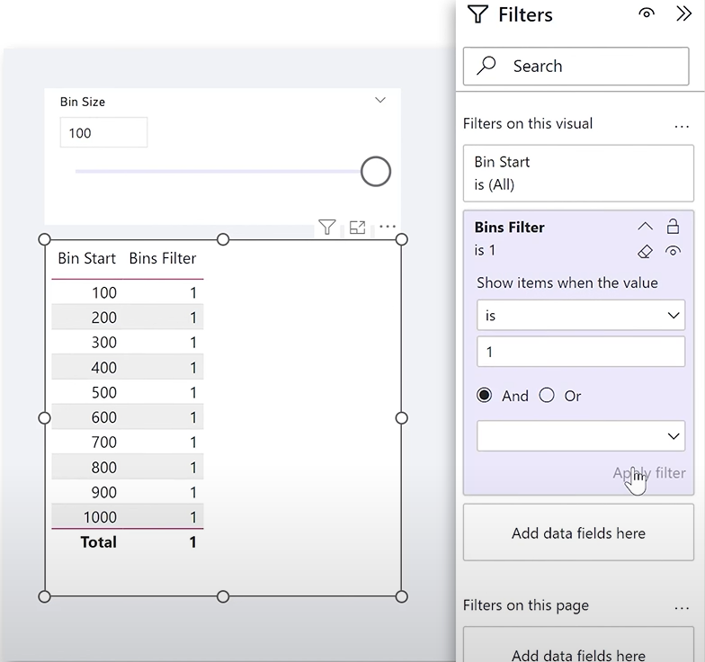Clear the Bins Filter with the eraser icon
Screen dimensions: 705x662
pyautogui.click(x=646, y=251)
